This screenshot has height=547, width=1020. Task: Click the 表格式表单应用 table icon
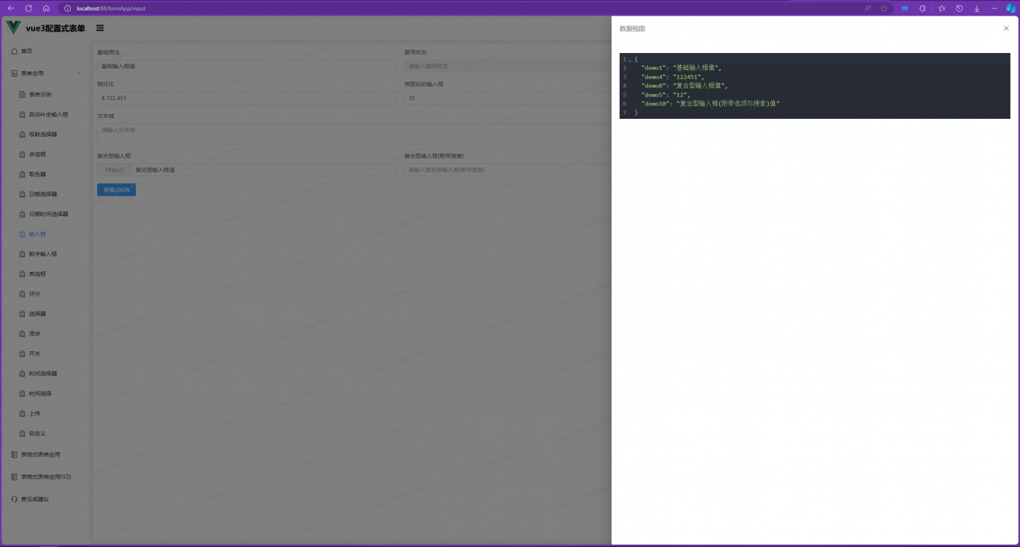pyautogui.click(x=14, y=454)
